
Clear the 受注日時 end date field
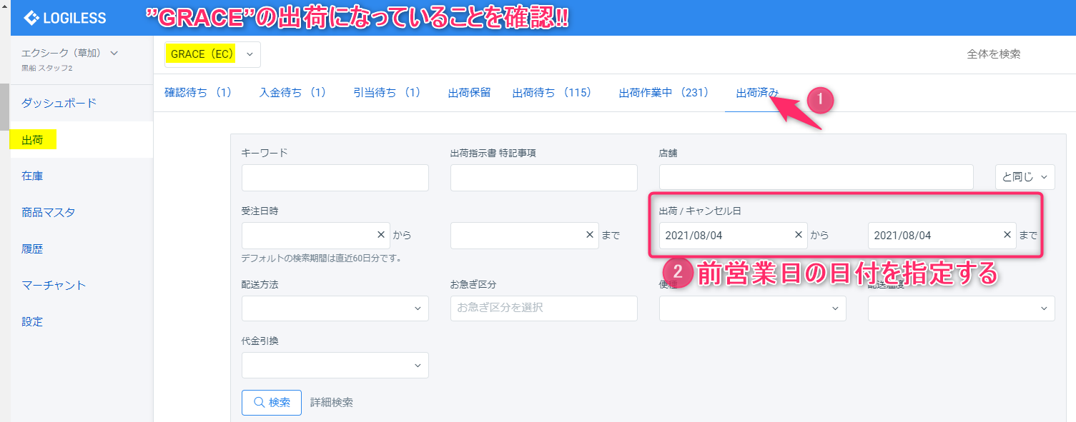[589, 234]
